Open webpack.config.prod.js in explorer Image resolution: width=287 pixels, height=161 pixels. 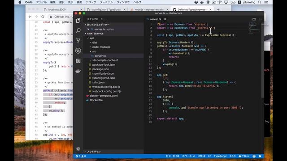click(107, 91)
